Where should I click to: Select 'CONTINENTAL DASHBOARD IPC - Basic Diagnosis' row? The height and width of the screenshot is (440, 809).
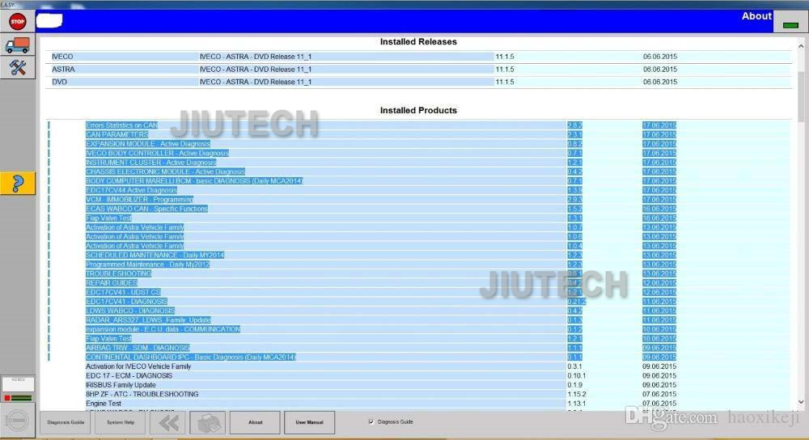click(418, 357)
